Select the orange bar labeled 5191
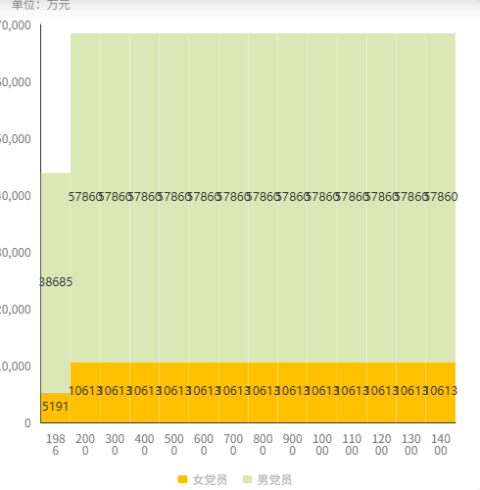The height and width of the screenshot is (490, 480). 56,408
